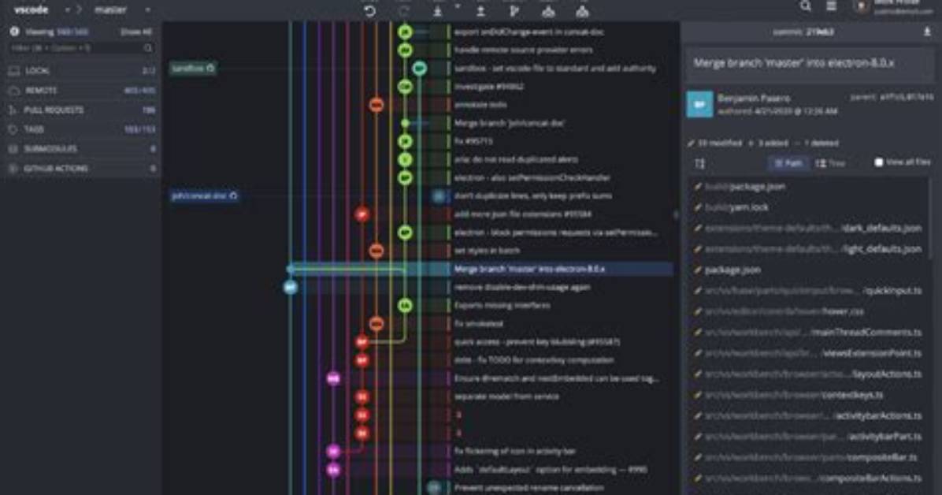The width and height of the screenshot is (942, 495).
Task: Switch to Tree file view tab
Action: click(830, 163)
